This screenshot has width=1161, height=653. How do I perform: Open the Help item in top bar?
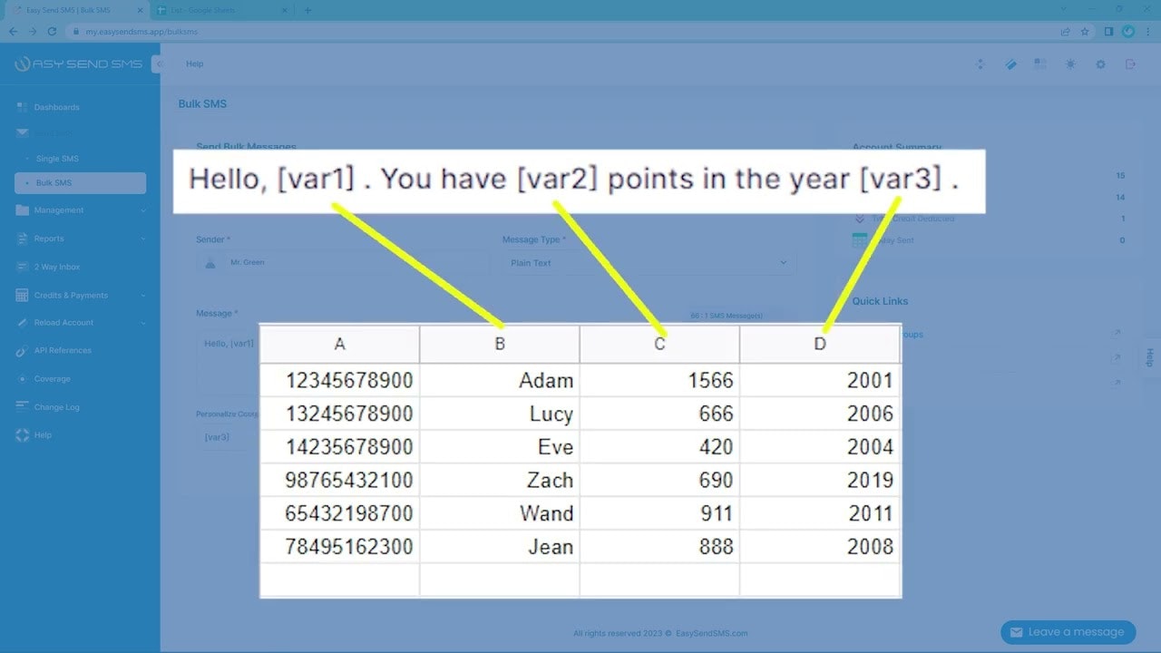[x=194, y=64]
